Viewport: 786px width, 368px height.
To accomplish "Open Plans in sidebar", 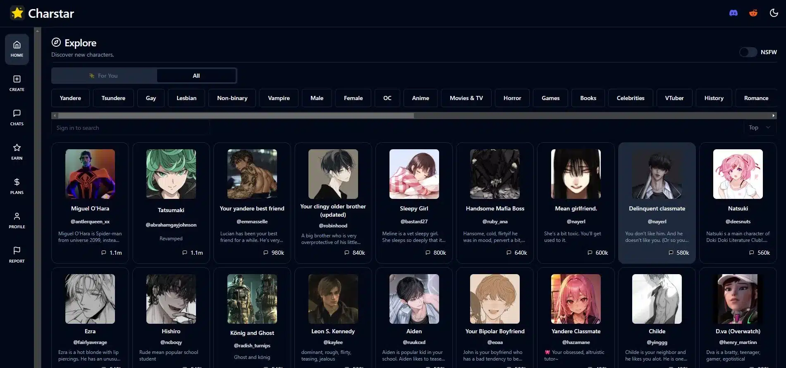I will pyautogui.click(x=17, y=186).
